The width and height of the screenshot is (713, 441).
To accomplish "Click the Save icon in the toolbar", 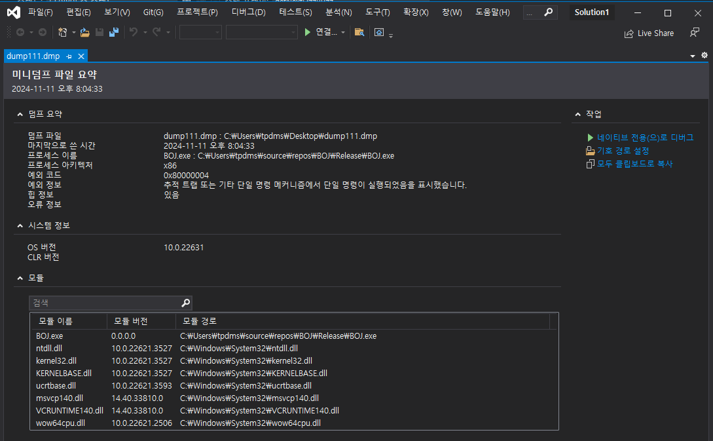I will (99, 32).
